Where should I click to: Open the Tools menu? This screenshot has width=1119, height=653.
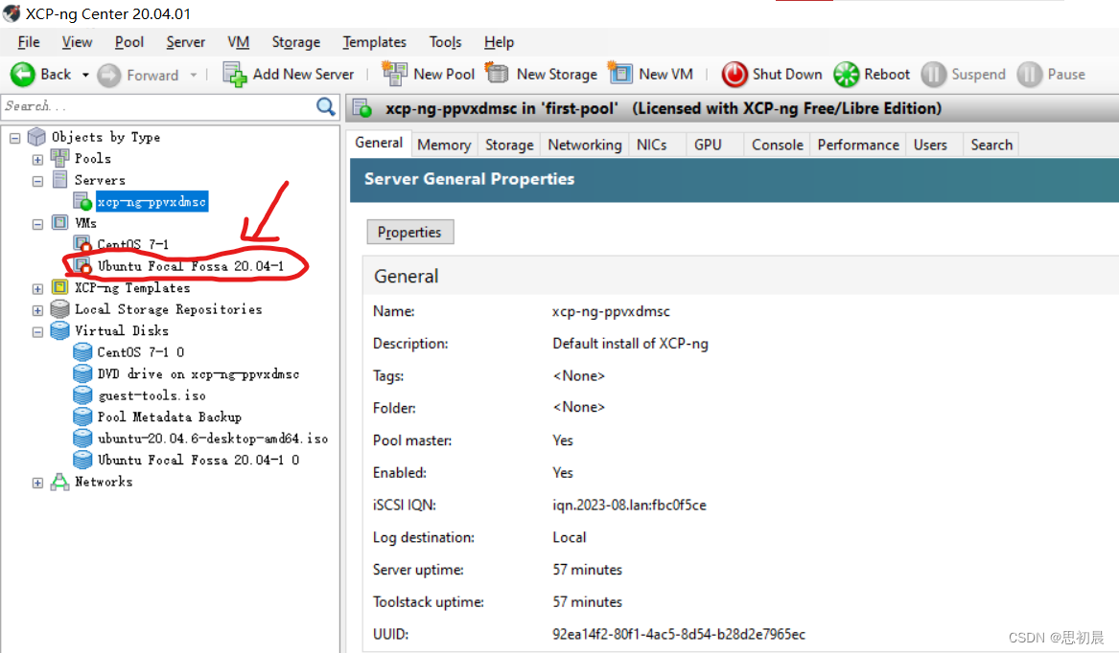tap(445, 42)
